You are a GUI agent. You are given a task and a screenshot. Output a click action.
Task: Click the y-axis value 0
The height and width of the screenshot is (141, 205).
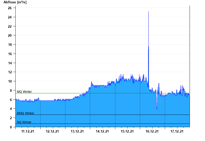tap(11, 127)
